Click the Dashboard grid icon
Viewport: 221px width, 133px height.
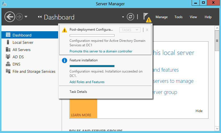(8, 35)
